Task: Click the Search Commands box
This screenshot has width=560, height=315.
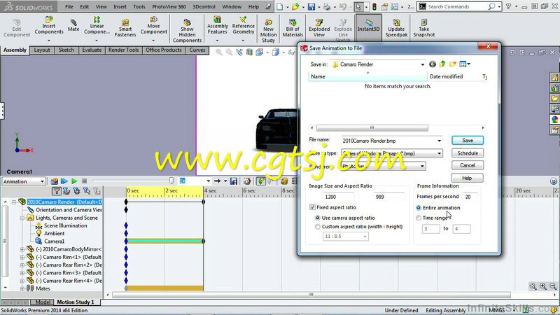Action: point(457,6)
